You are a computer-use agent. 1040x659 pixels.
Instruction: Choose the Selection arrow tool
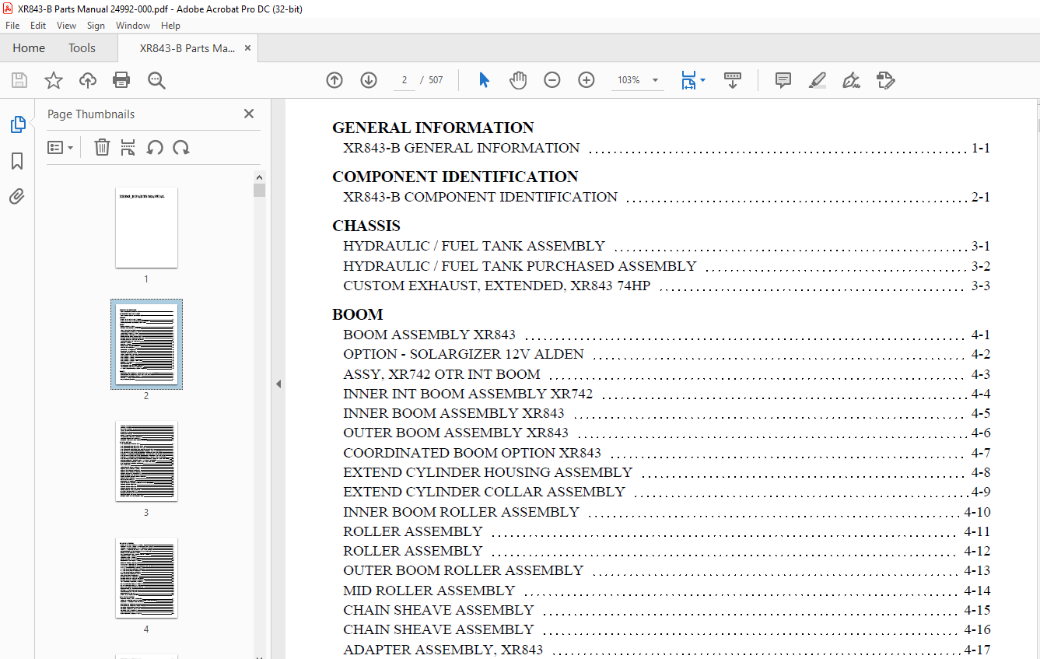click(484, 80)
